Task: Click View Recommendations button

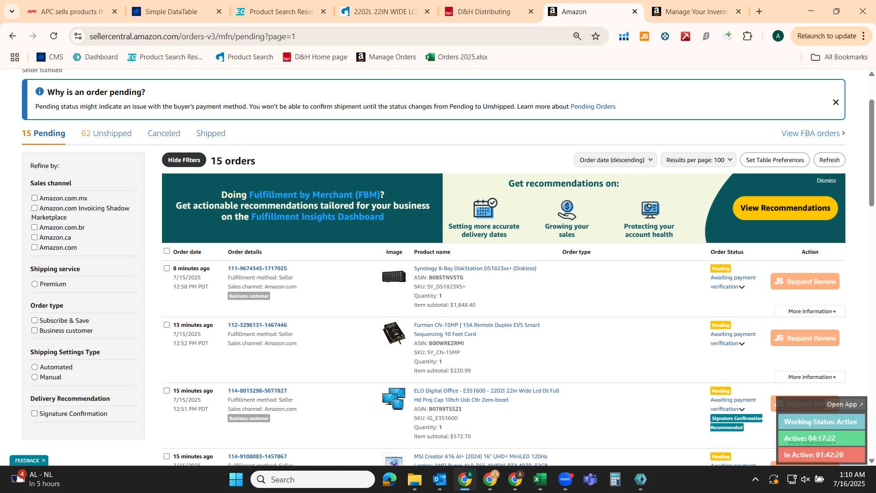Action: click(785, 208)
